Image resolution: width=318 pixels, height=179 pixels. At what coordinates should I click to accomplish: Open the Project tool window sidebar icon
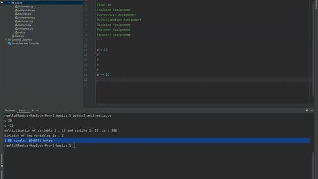click(2, 2)
